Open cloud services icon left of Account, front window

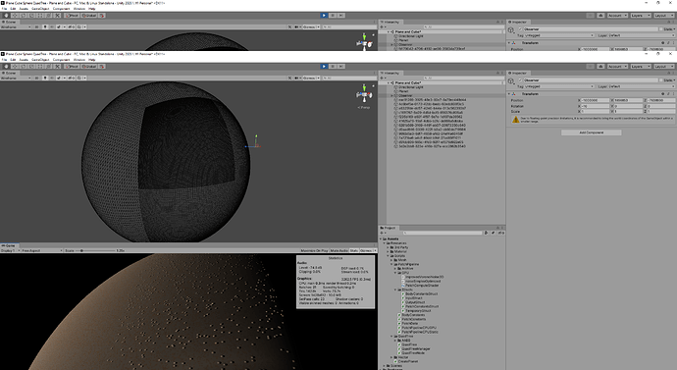[600, 67]
